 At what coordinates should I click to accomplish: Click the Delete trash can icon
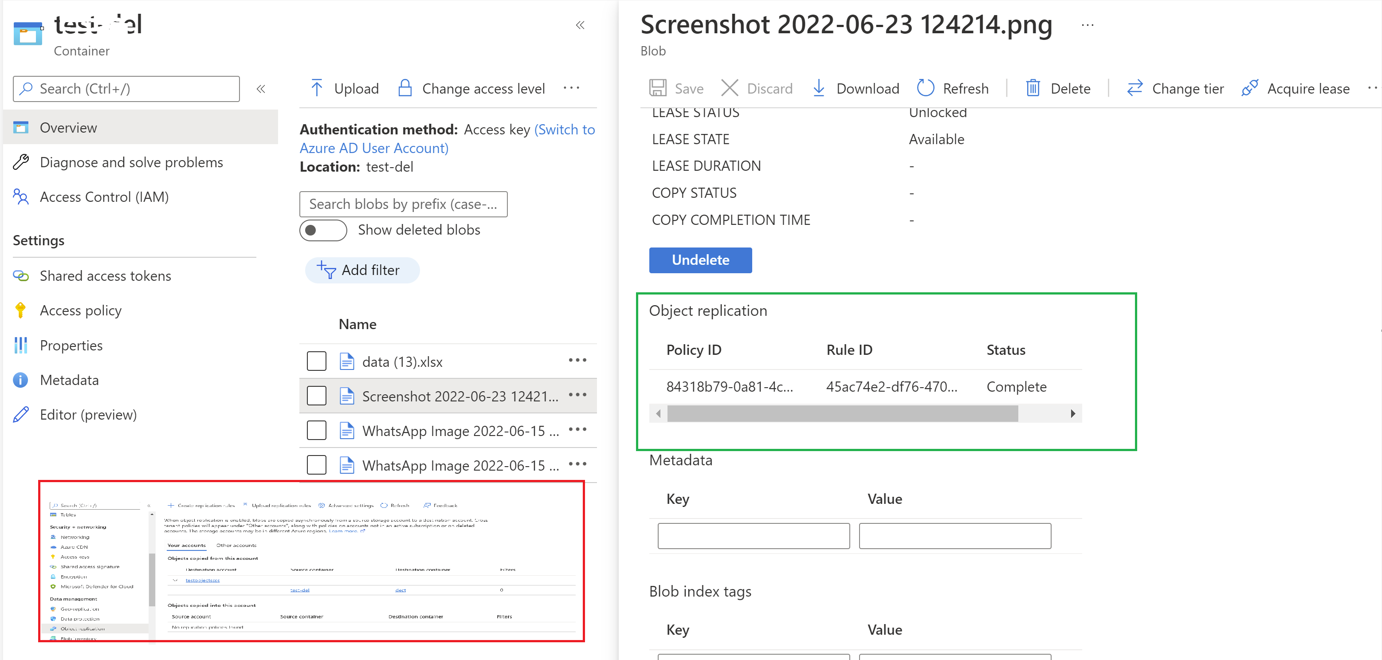point(1033,88)
